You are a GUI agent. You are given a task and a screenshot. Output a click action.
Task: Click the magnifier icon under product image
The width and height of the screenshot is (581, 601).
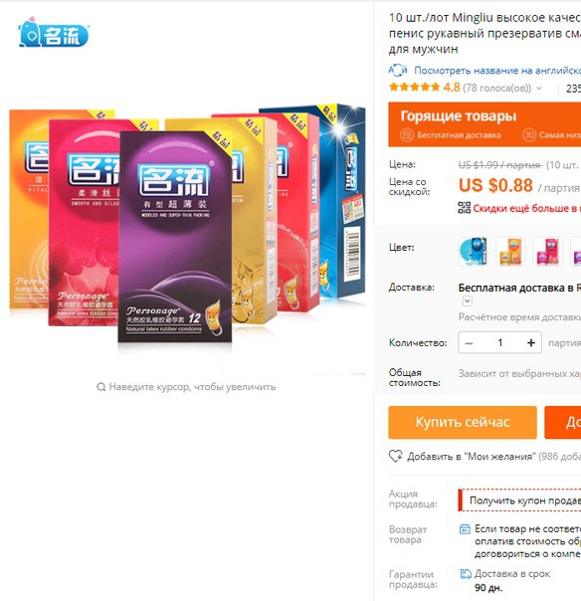[x=100, y=387]
